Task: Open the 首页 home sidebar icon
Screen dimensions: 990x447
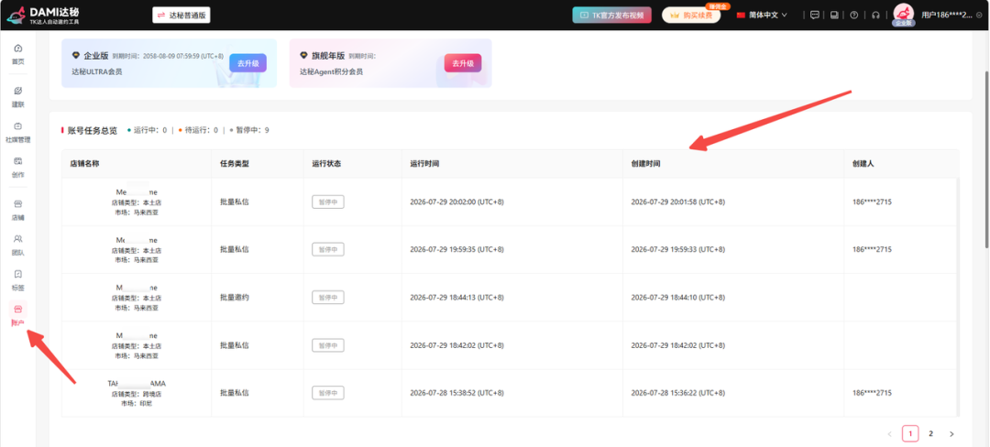Action: [17, 54]
